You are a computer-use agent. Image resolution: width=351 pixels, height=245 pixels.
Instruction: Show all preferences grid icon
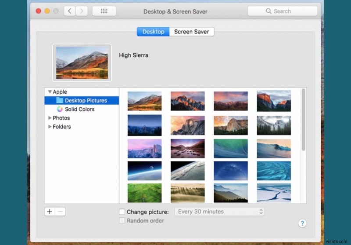tap(104, 11)
